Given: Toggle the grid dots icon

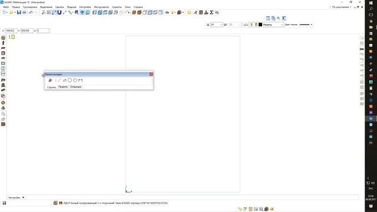Looking at the screenshot, I should pyautogui.click(x=49, y=12).
